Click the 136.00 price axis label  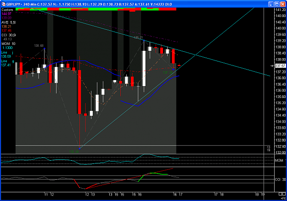281,90
